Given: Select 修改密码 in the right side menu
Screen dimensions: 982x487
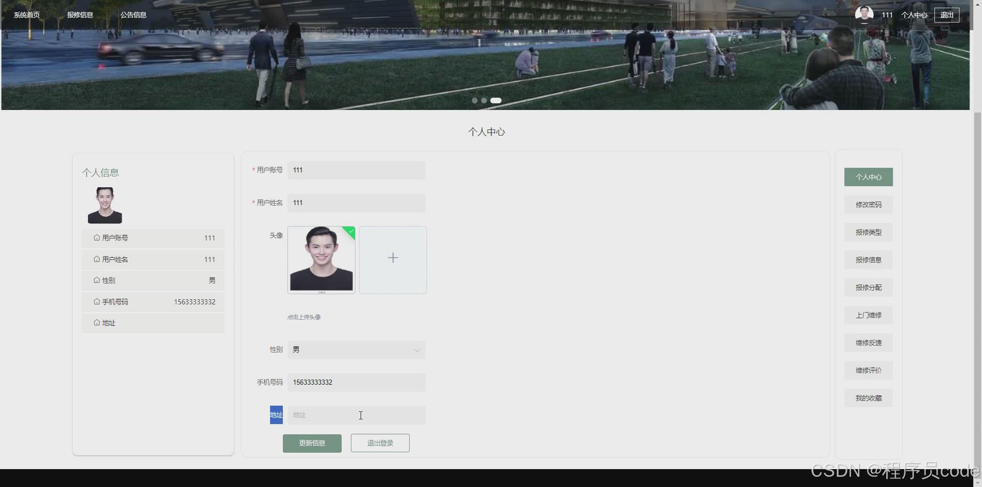Looking at the screenshot, I should (x=868, y=205).
